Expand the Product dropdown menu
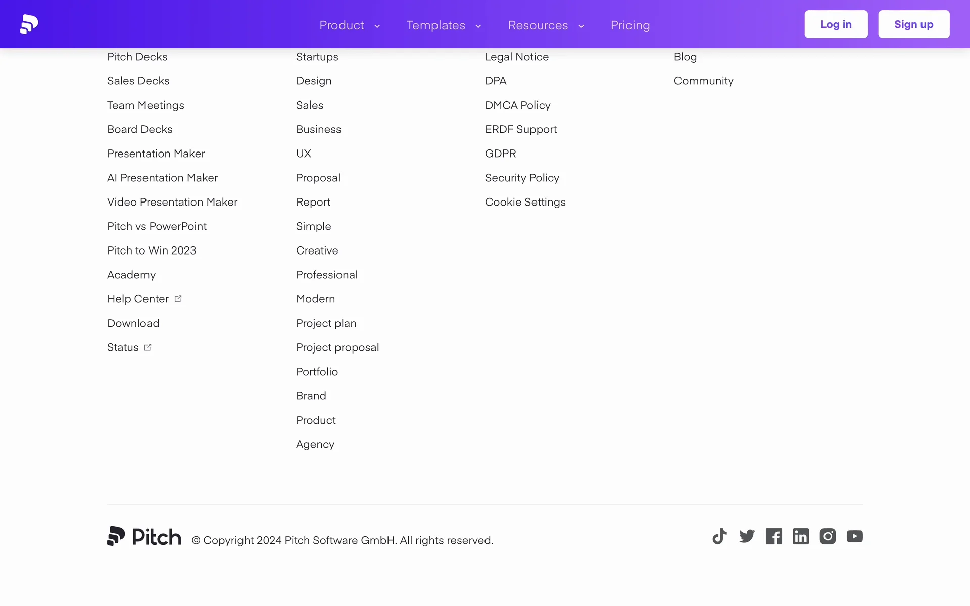Image resolution: width=970 pixels, height=606 pixels. tap(349, 25)
